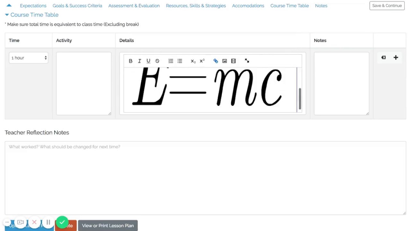The image size is (411, 231).
Task: Jump to the Course Time Table tab
Action: click(290, 6)
